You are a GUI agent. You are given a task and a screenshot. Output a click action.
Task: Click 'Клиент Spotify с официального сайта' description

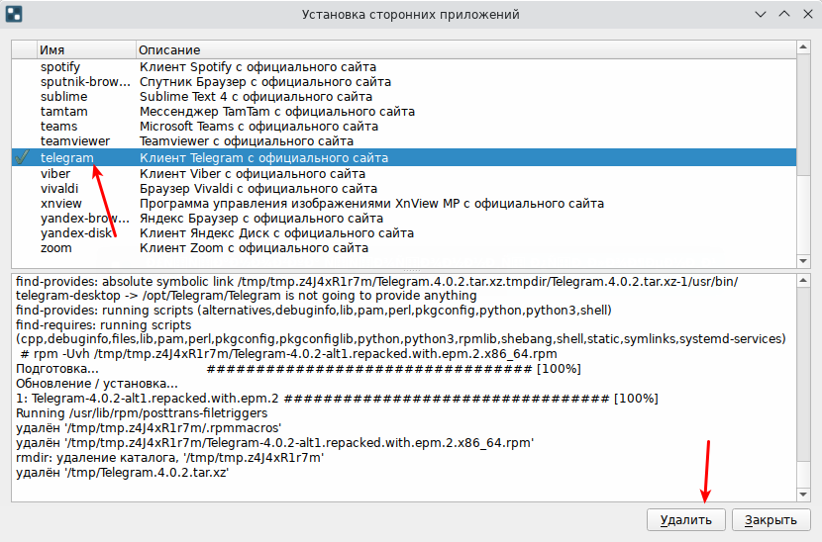coord(257,67)
